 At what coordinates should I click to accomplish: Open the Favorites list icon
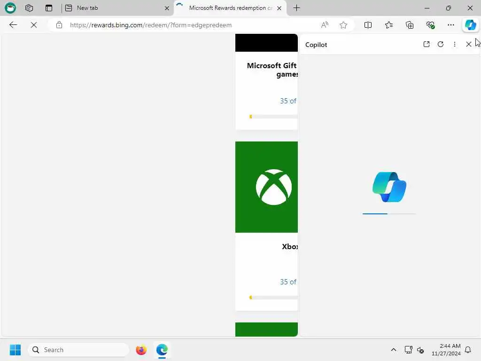(x=389, y=25)
